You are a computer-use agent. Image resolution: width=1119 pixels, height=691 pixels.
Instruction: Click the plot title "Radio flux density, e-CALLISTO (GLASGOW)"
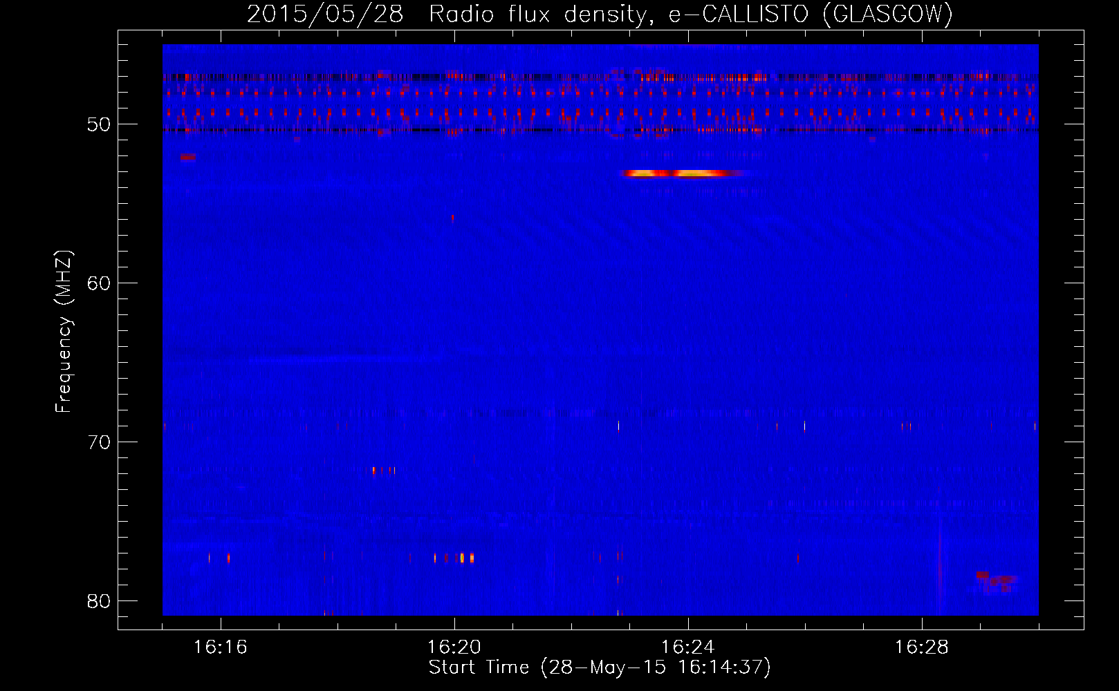click(691, 14)
